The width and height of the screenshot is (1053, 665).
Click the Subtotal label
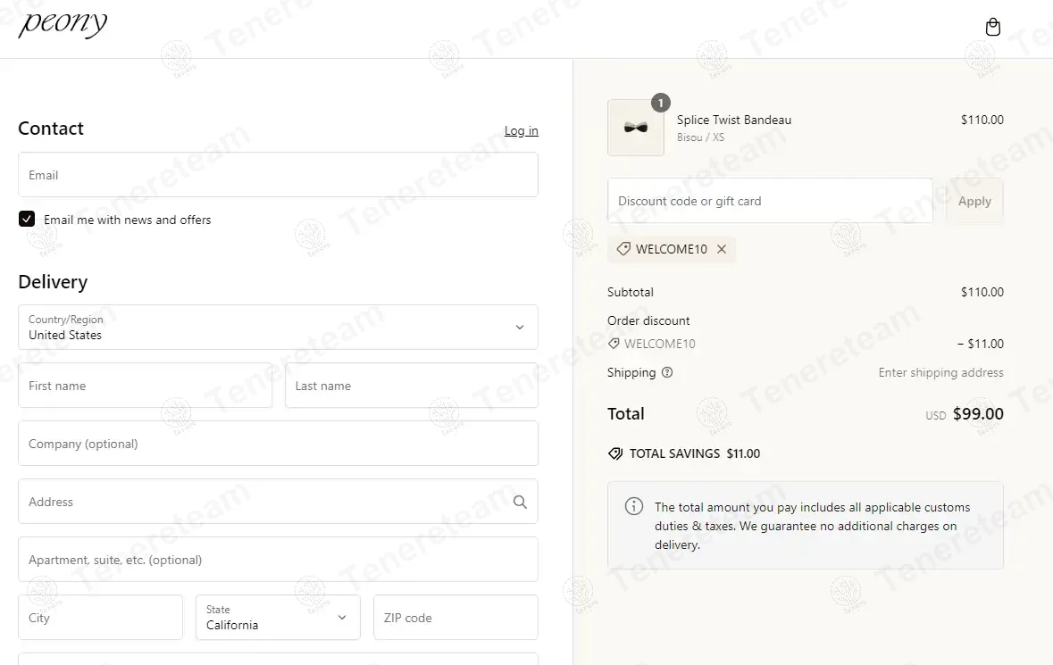point(630,292)
